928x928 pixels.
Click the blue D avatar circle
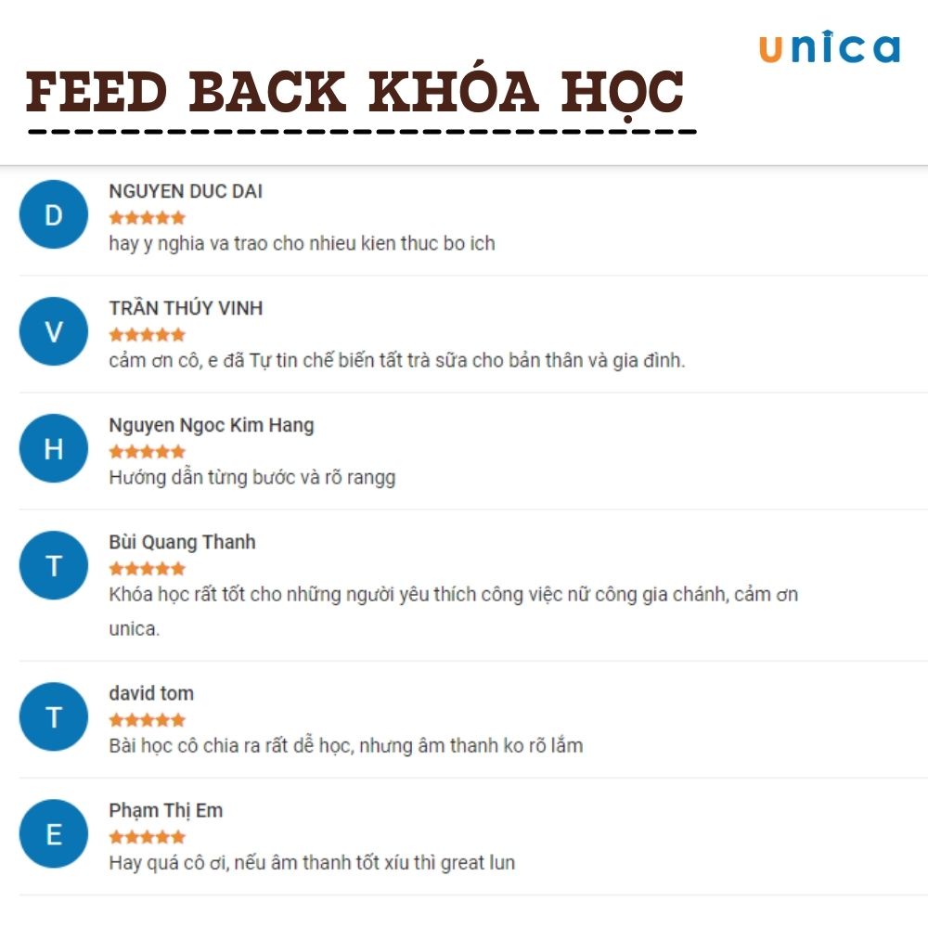[x=54, y=214]
